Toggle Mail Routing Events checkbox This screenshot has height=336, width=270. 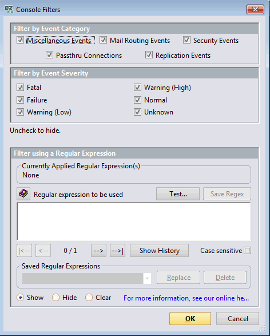103,40
